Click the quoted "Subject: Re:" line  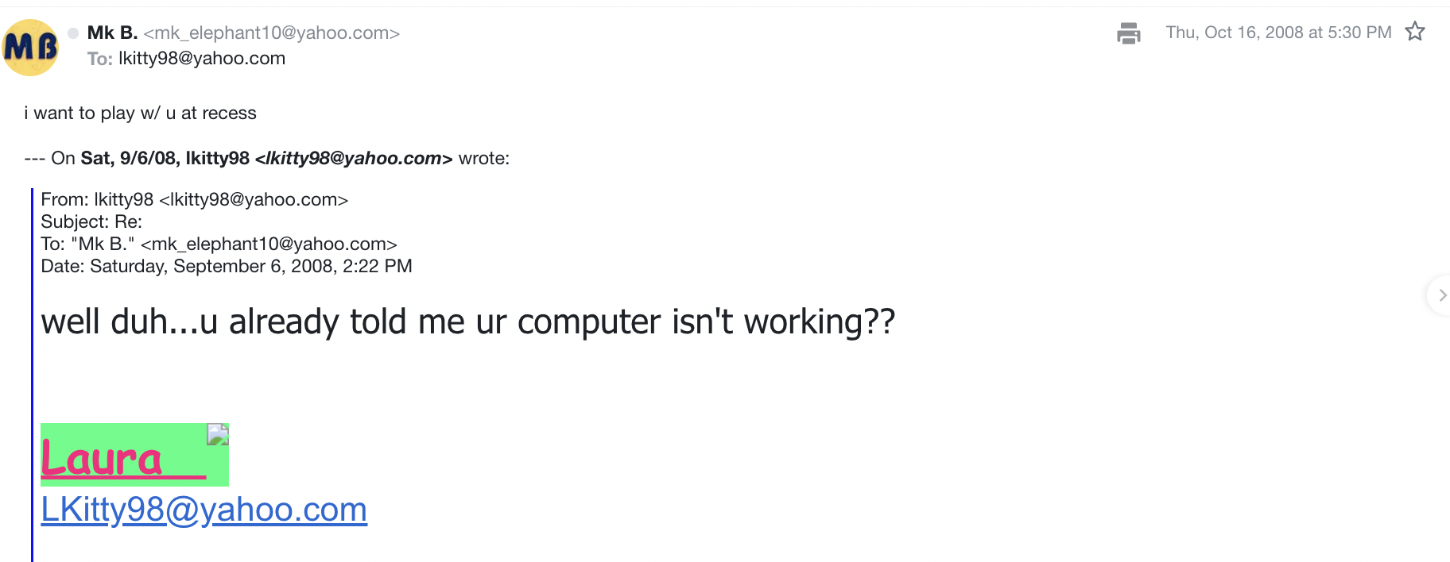click(91, 221)
